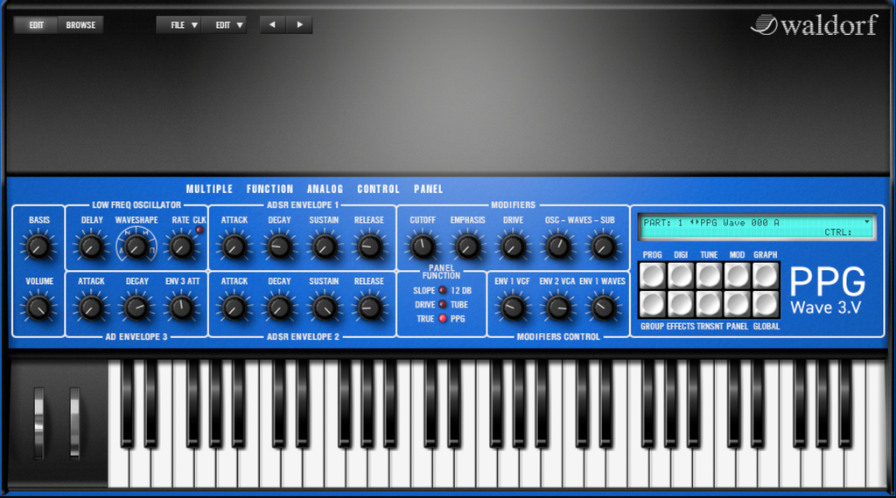Image resolution: width=896 pixels, height=498 pixels.
Task: Click the ENV 2 VCA knob
Action: pos(558,308)
